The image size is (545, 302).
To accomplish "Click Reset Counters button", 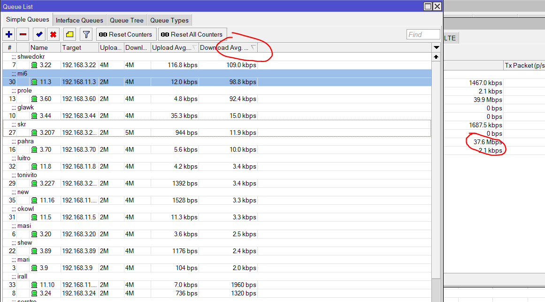I will pos(126,34).
